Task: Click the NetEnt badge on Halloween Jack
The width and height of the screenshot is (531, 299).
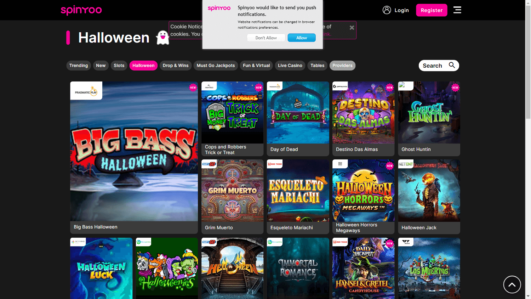Action: [x=405, y=164]
